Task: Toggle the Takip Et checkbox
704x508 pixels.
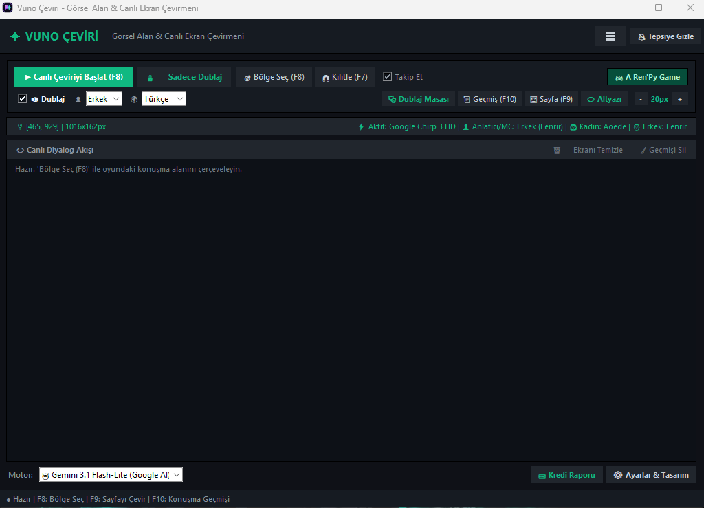Action: pos(387,77)
